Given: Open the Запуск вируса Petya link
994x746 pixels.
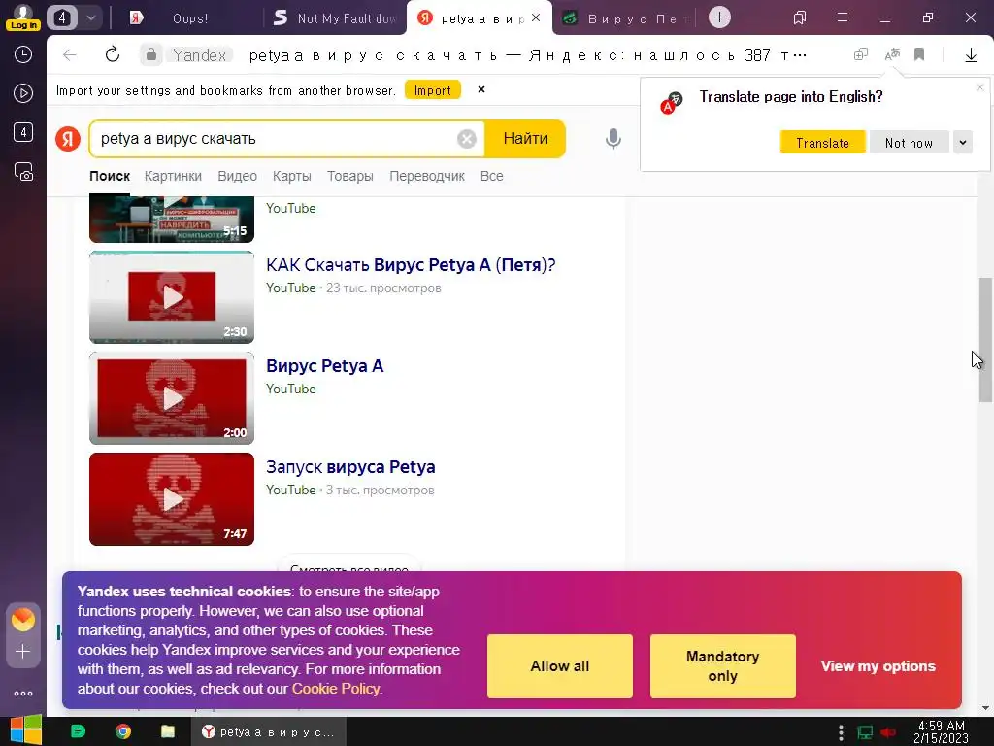Looking at the screenshot, I should point(350,467).
